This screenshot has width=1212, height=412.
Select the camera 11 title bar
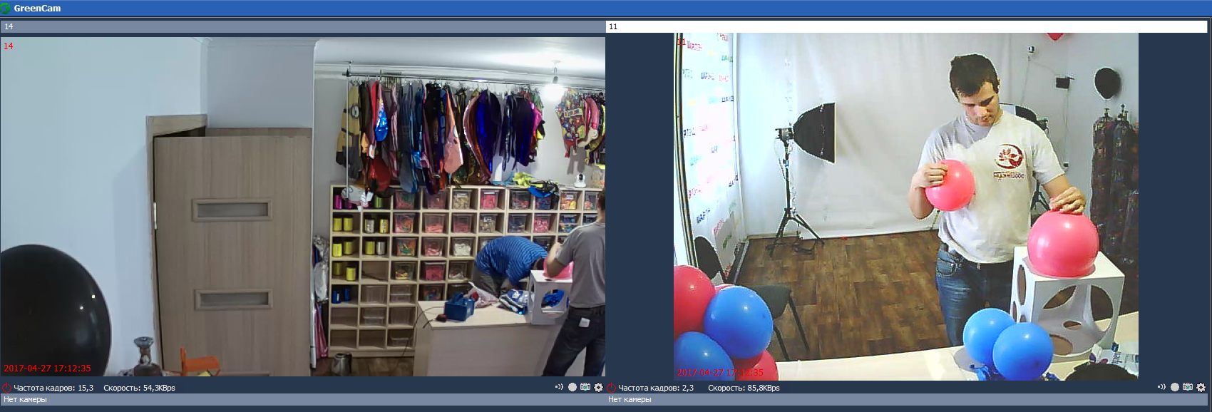pyautogui.click(x=905, y=26)
